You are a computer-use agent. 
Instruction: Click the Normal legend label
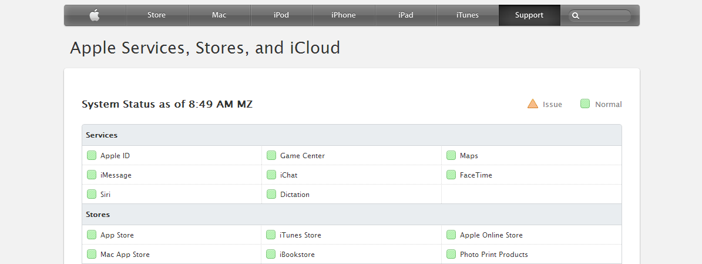[609, 105]
